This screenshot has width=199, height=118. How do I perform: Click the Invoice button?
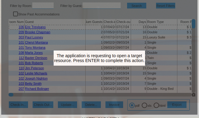(x=114, y=105)
